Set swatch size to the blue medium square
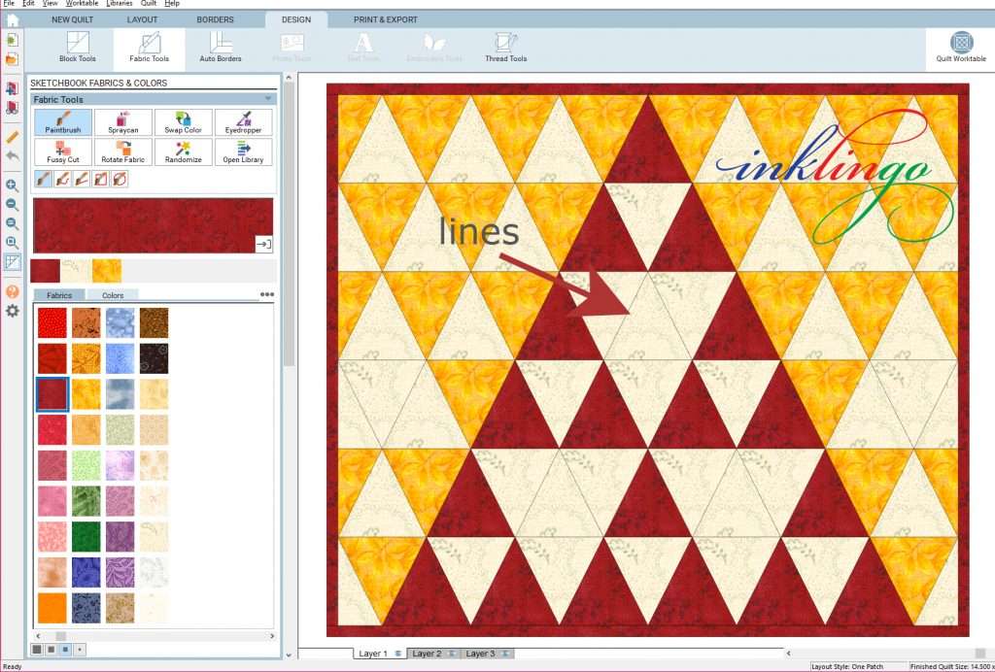Viewport: 995px width, 672px height. pyautogui.click(x=65, y=649)
